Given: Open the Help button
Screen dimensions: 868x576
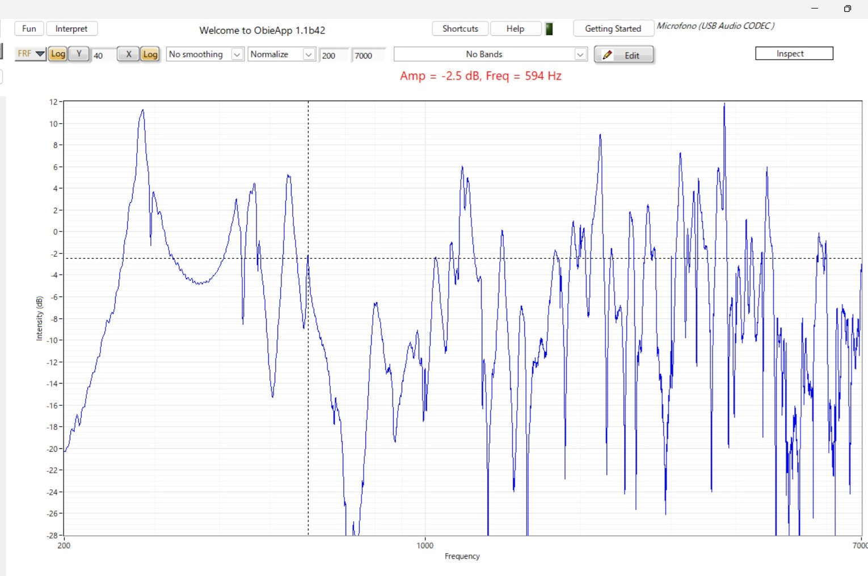Looking at the screenshot, I should point(515,28).
